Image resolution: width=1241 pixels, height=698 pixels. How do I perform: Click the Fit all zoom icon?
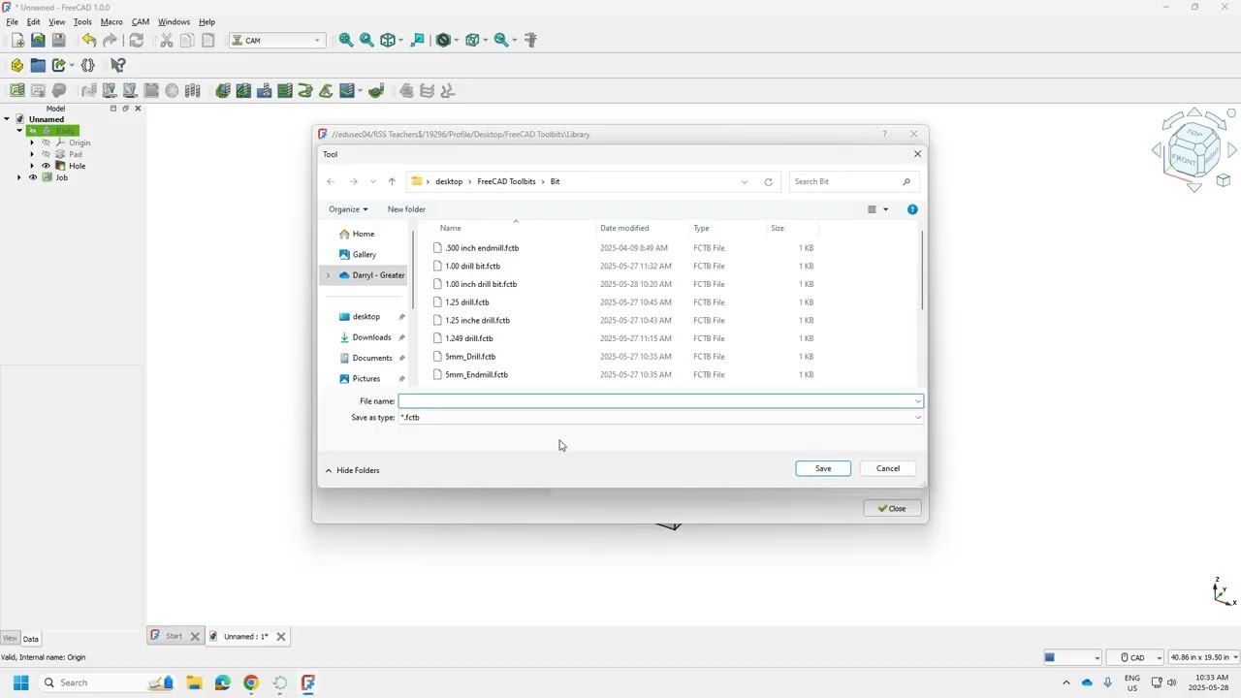point(346,40)
